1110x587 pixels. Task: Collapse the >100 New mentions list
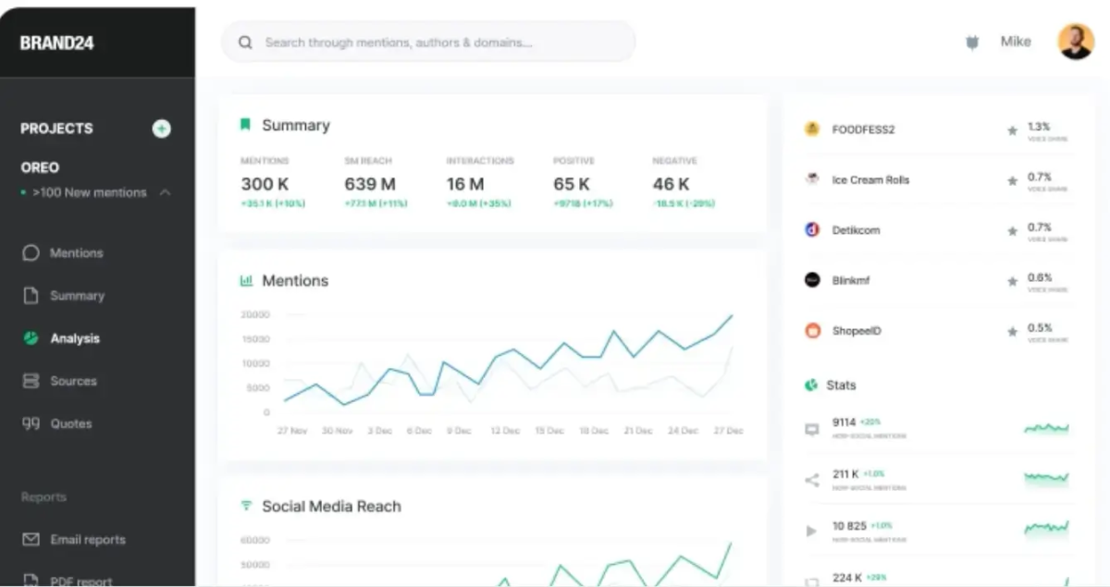point(163,192)
